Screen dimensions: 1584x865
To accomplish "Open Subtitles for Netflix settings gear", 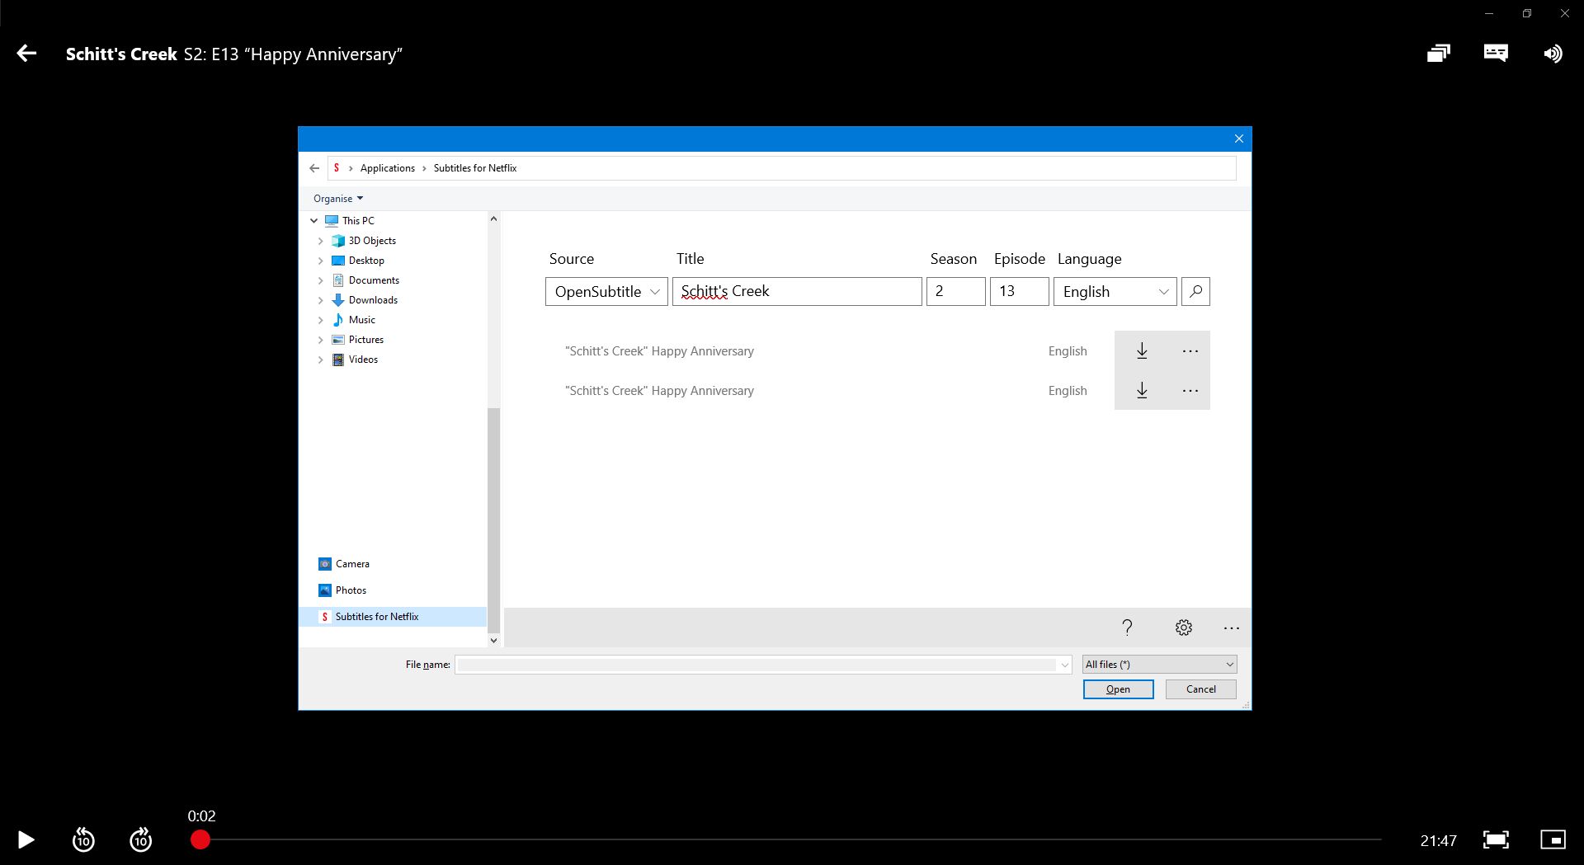I will tap(1183, 628).
